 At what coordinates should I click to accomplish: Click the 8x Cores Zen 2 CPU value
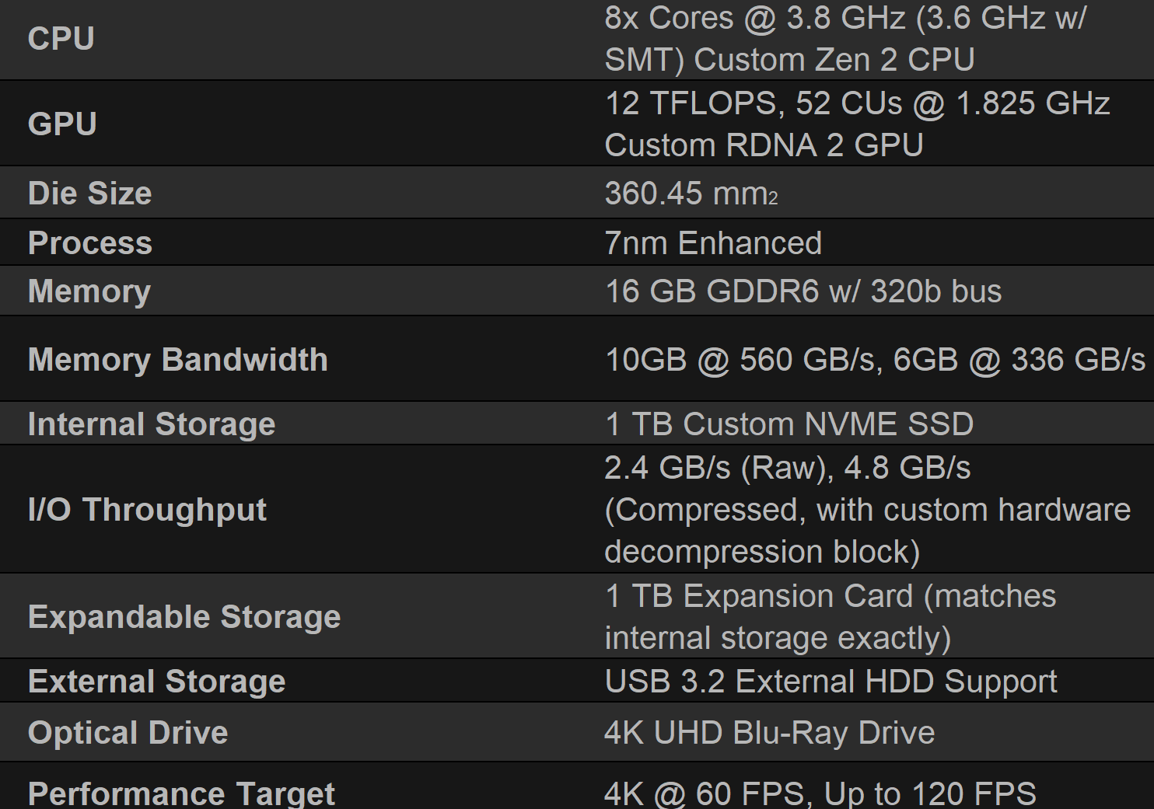pos(845,39)
